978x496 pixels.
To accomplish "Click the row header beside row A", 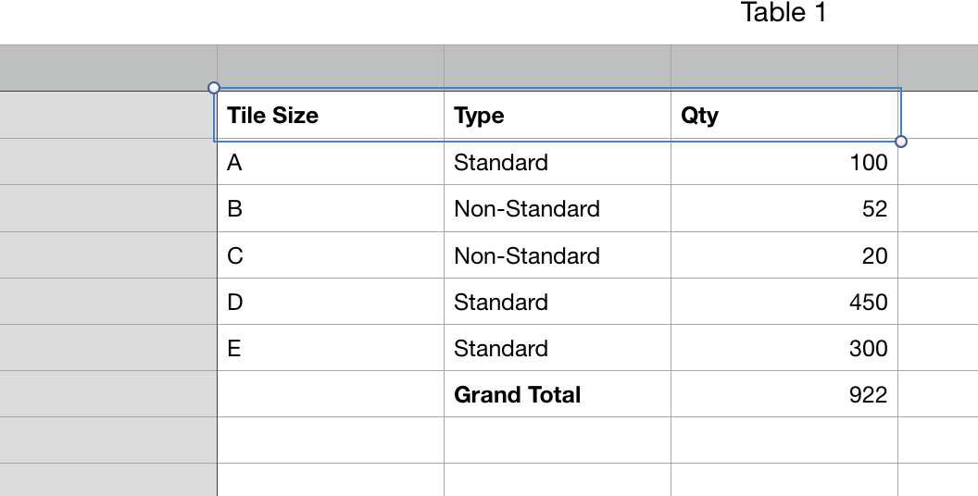I will click(108, 162).
